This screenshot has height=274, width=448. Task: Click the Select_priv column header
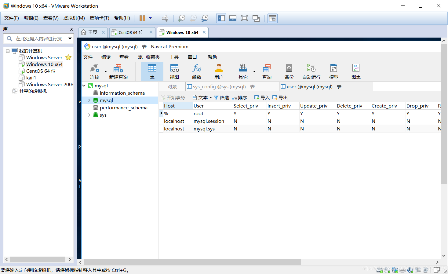249,106
